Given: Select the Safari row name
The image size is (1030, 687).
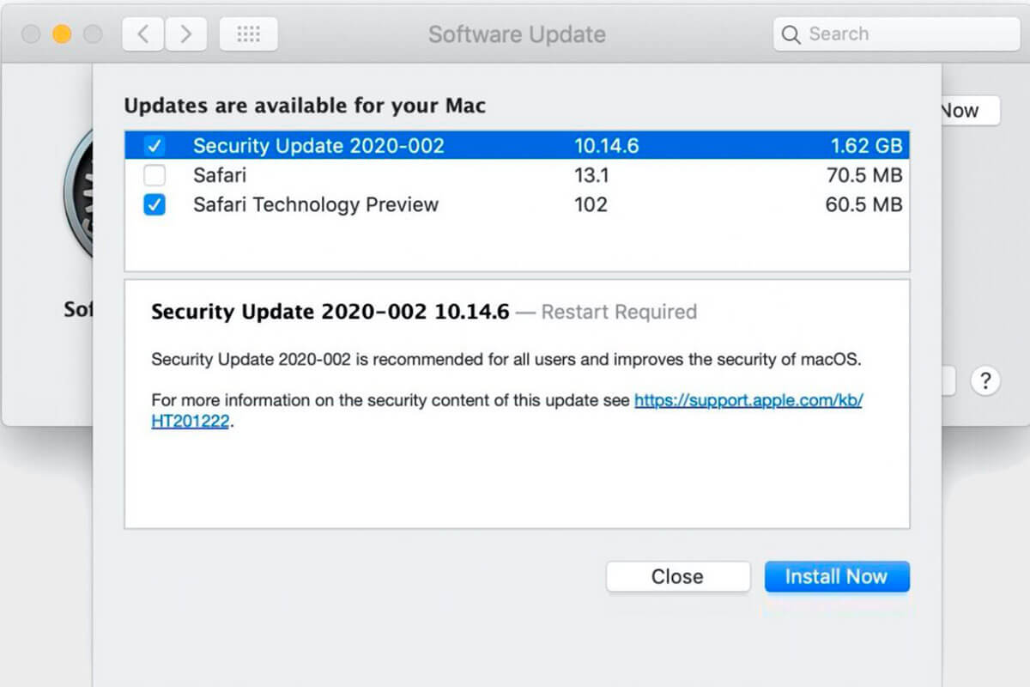Looking at the screenshot, I should point(220,175).
